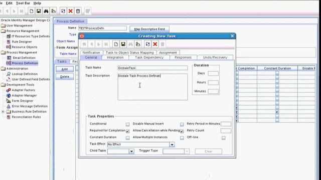Switch to Assignment tab
This screenshot has height=180, width=321.
tap(168, 52)
